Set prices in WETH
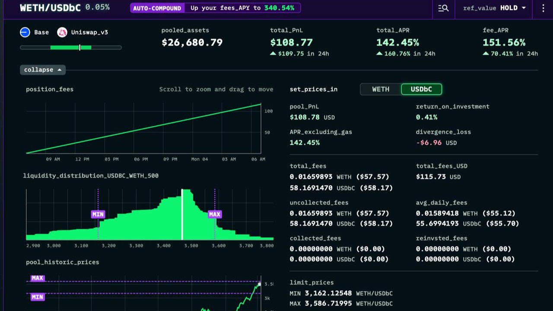The height and width of the screenshot is (311, 553). pos(381,89)
